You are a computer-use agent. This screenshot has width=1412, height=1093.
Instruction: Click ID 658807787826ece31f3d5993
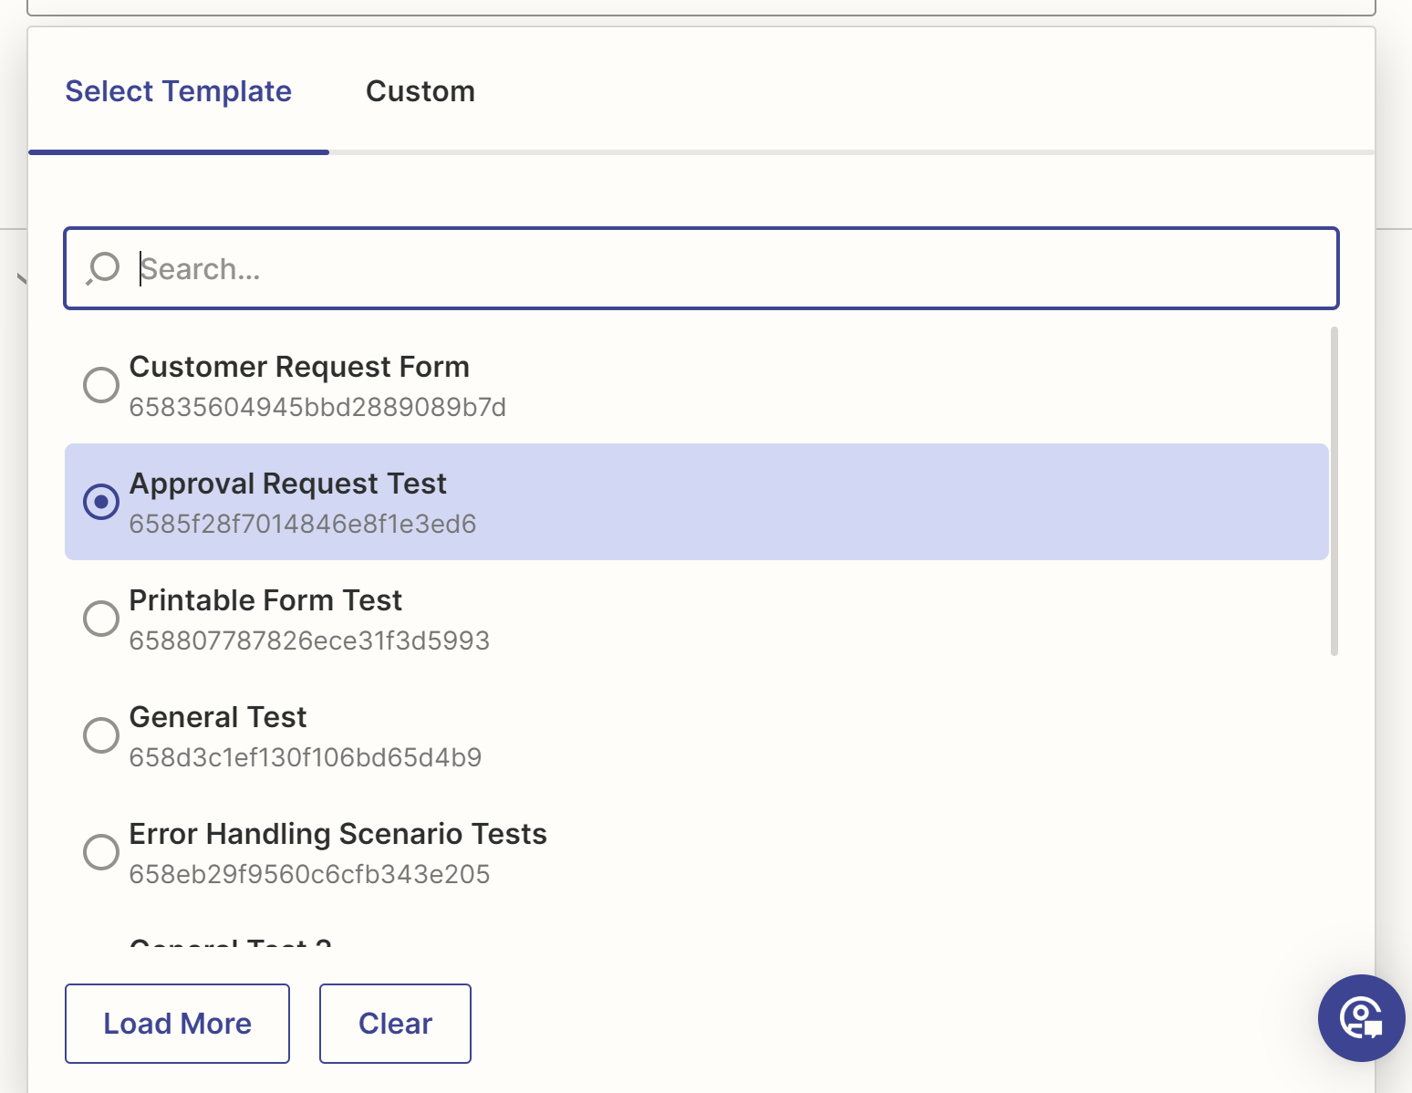(x=309, y=640)
